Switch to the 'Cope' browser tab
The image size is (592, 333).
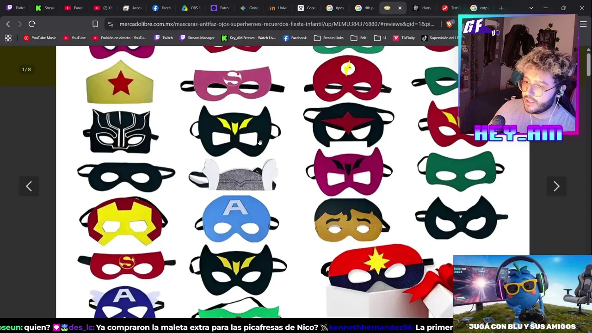coord(308,8)
